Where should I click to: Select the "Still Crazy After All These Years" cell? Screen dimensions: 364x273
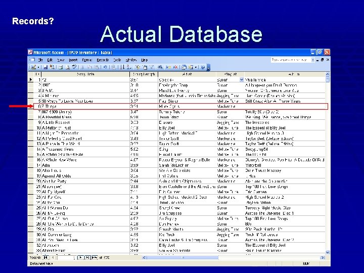pos(285,101)
